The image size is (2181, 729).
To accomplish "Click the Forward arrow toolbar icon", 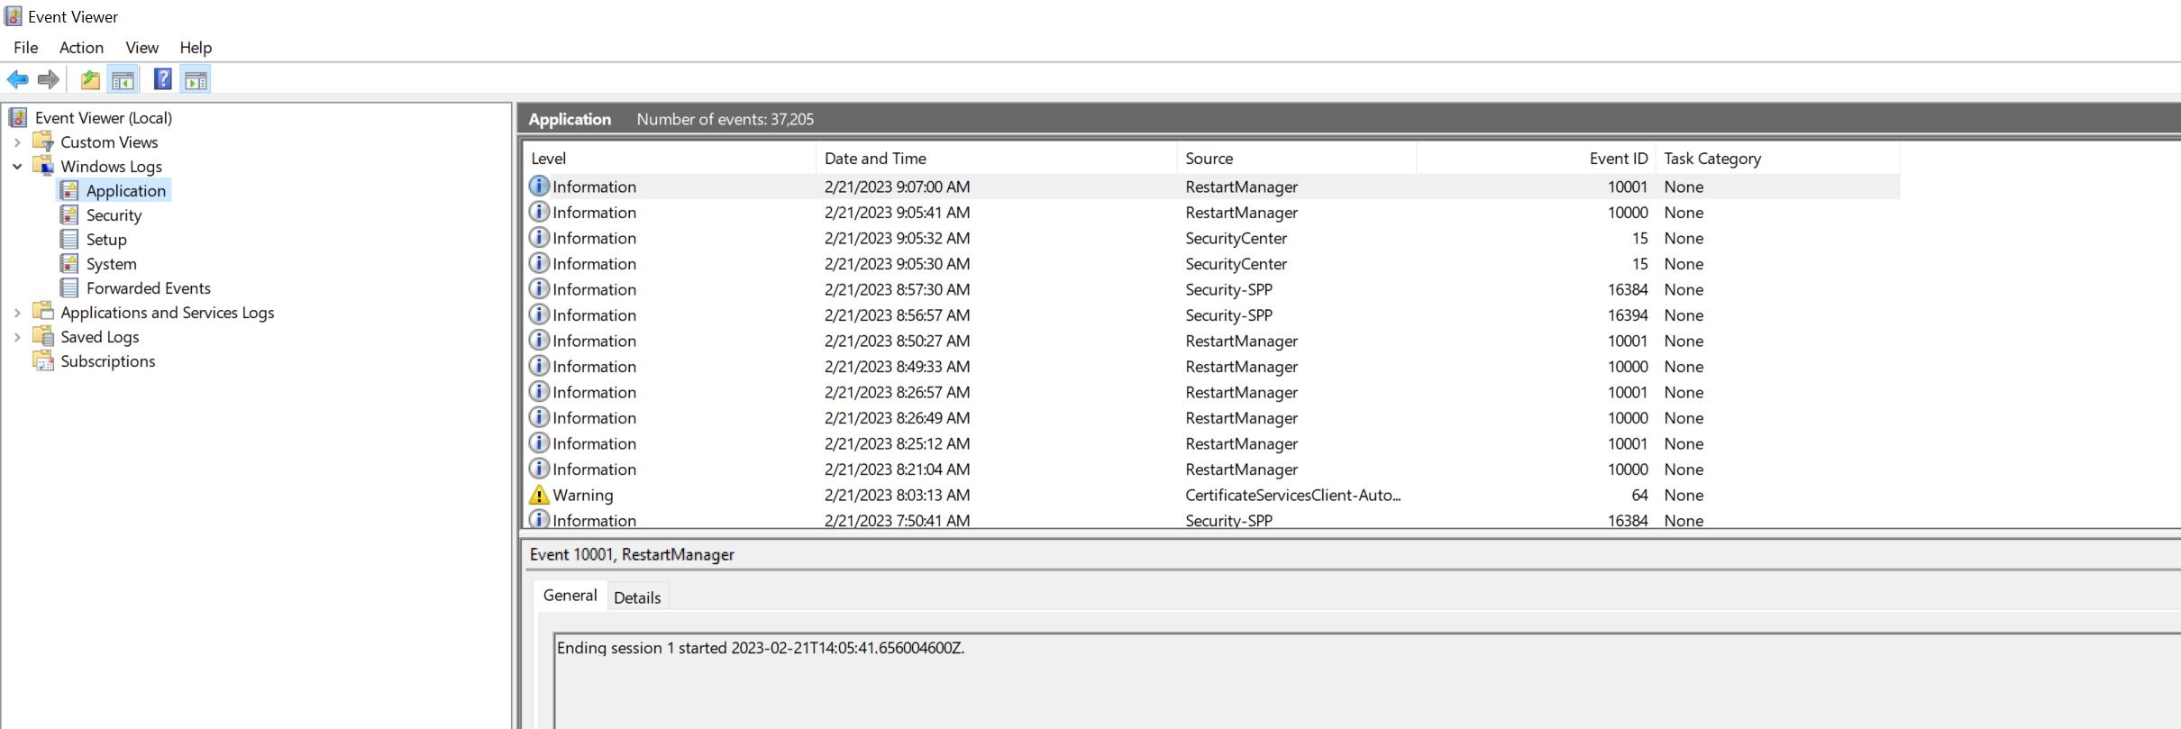I will tap(49, 79).
